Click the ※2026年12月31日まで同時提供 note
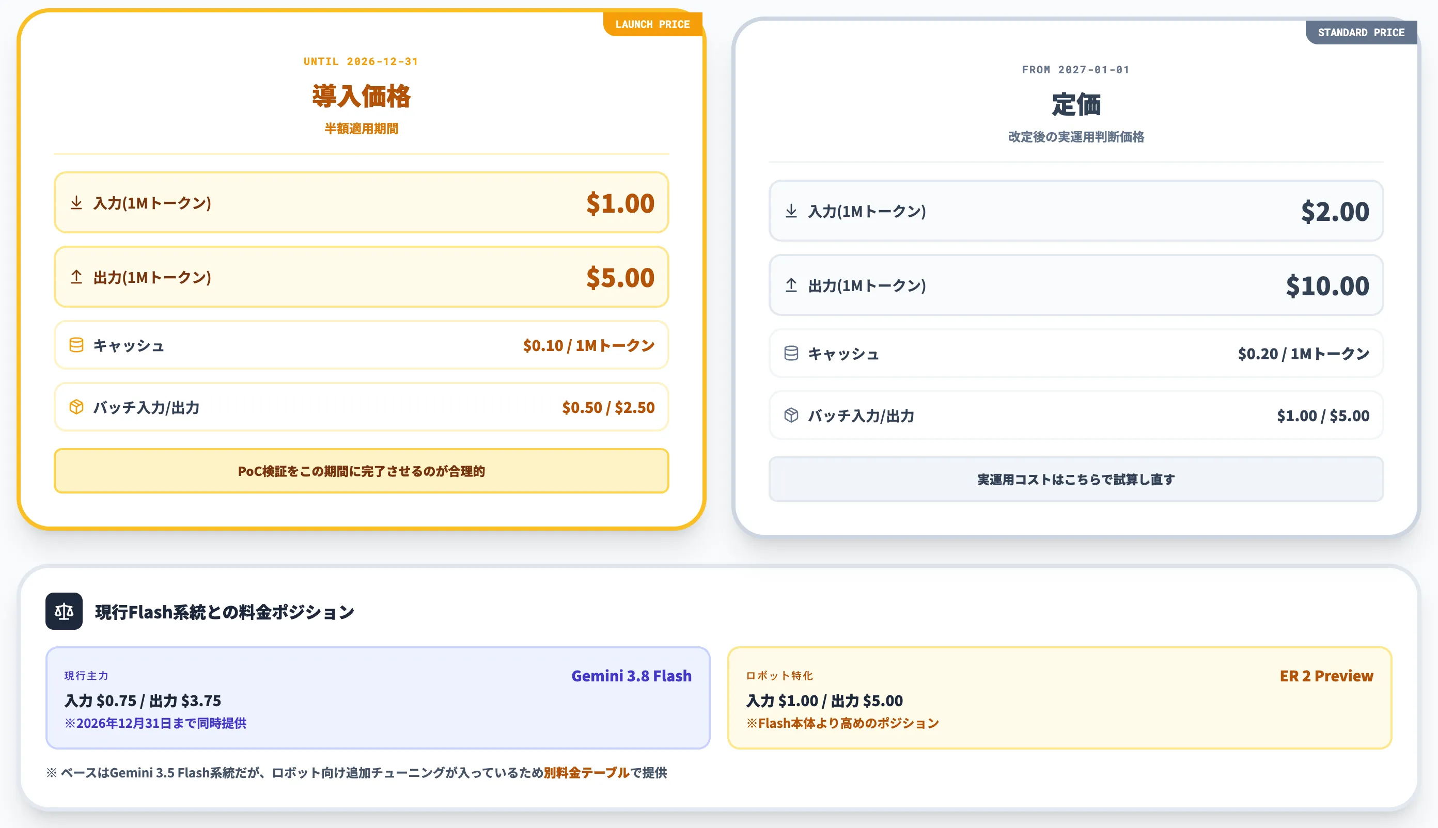1438x828 pixels. pos(155,723)
